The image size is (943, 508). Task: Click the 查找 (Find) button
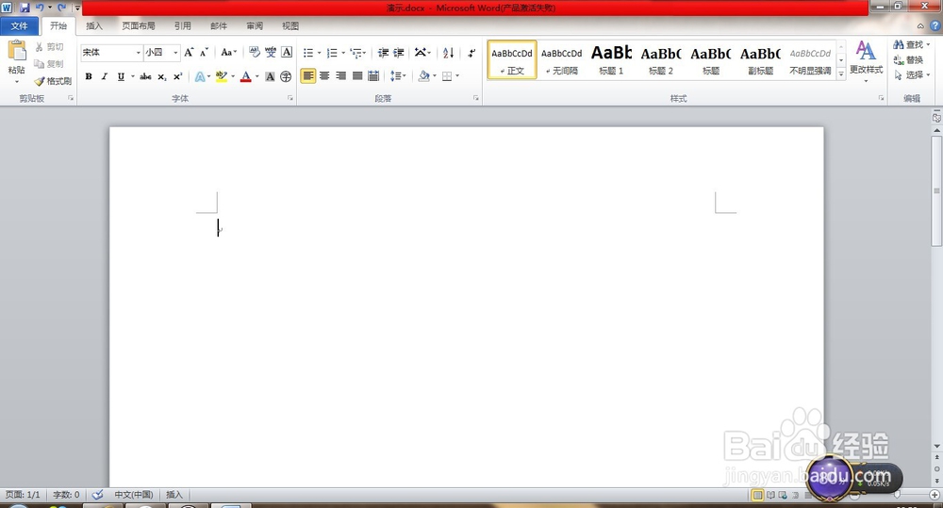pos(912,45)
